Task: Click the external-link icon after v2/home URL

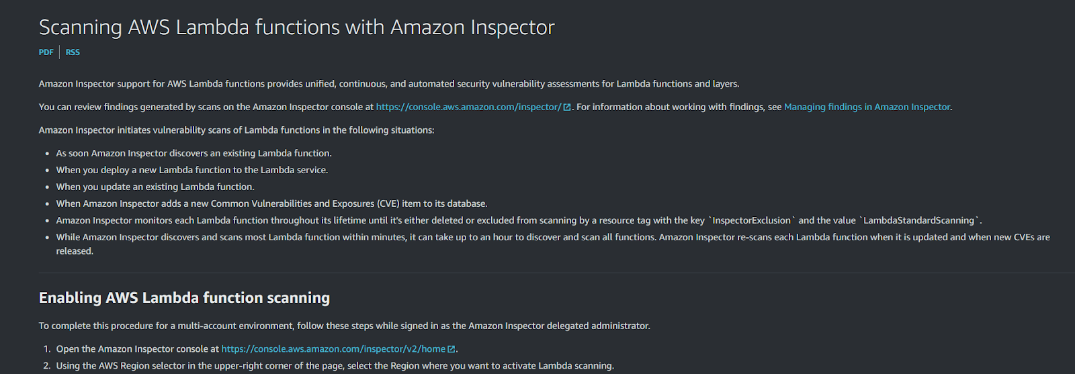Action: pyautogui.click(x=451, y=349)
